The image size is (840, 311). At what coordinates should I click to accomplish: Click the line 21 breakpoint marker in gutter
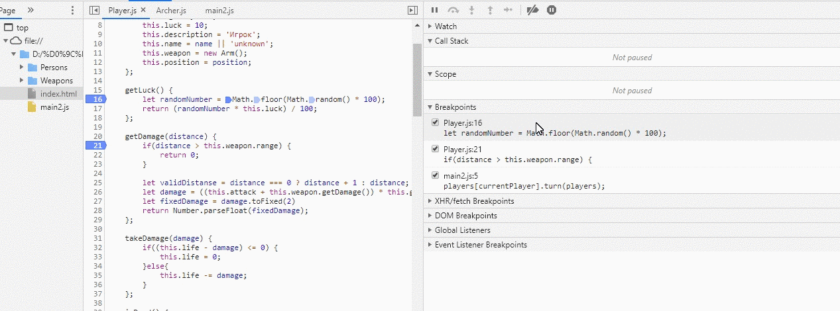coord(97,146)
